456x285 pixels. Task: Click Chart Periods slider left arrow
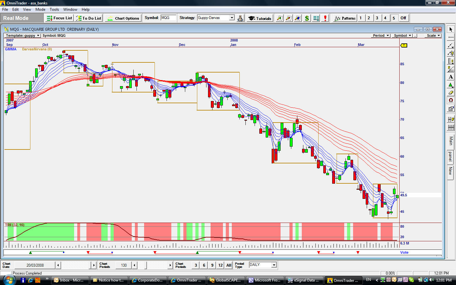(x=134, y=265)
